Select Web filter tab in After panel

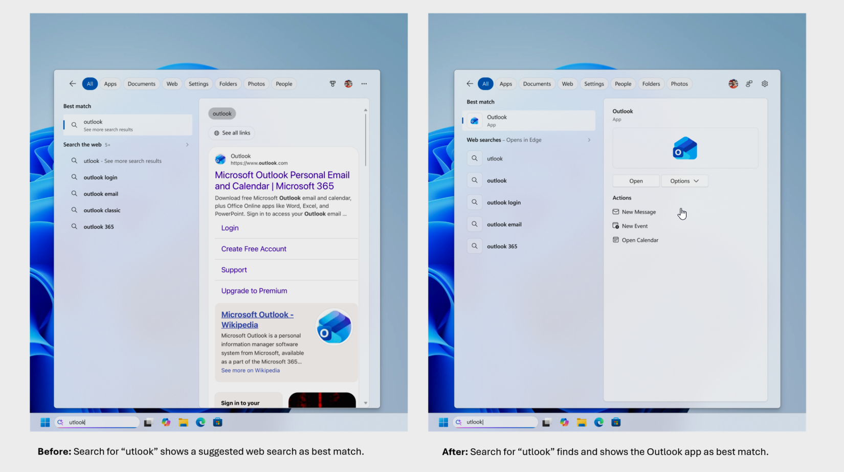coord(567,84)
